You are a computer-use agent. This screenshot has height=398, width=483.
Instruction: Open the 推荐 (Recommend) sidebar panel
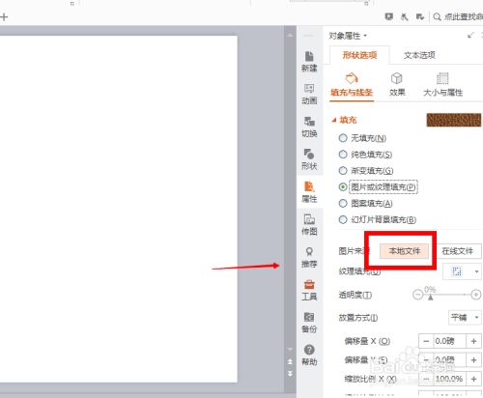click(309, 257)
